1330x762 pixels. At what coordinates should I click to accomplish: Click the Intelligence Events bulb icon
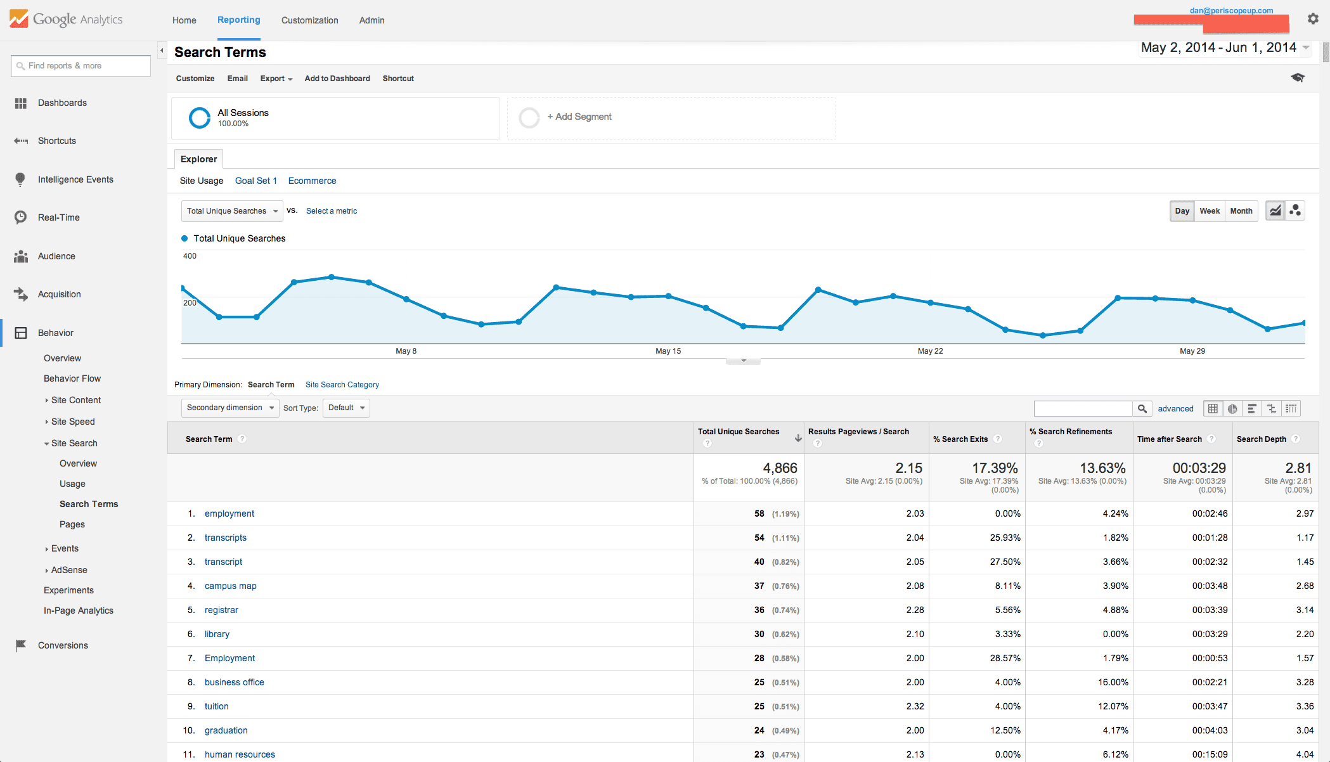(x=20, y=179)
